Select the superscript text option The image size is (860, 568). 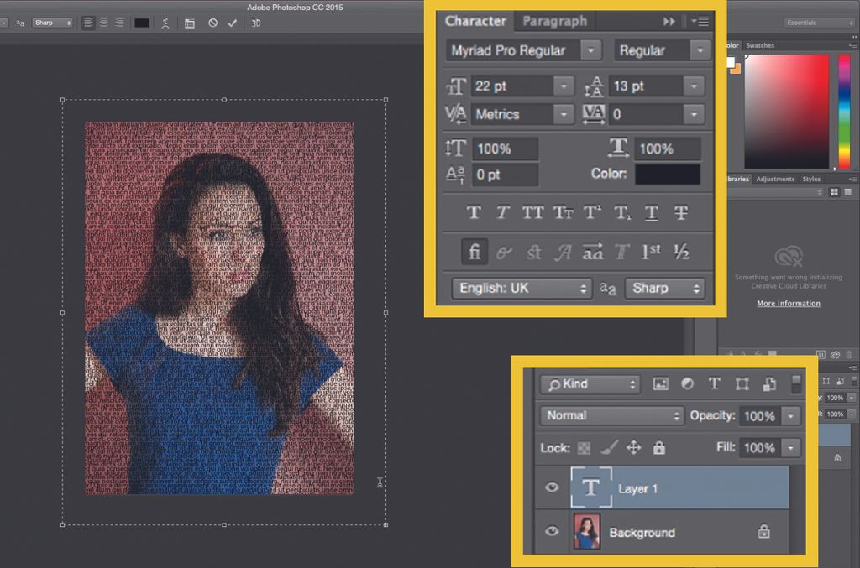pos(592,212)
